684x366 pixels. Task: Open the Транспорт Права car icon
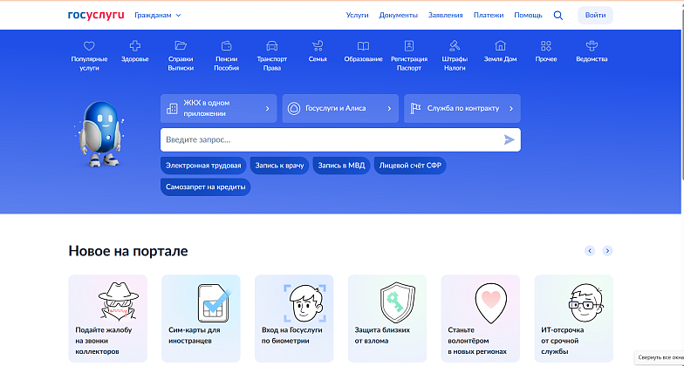click(x=271, y=46)
